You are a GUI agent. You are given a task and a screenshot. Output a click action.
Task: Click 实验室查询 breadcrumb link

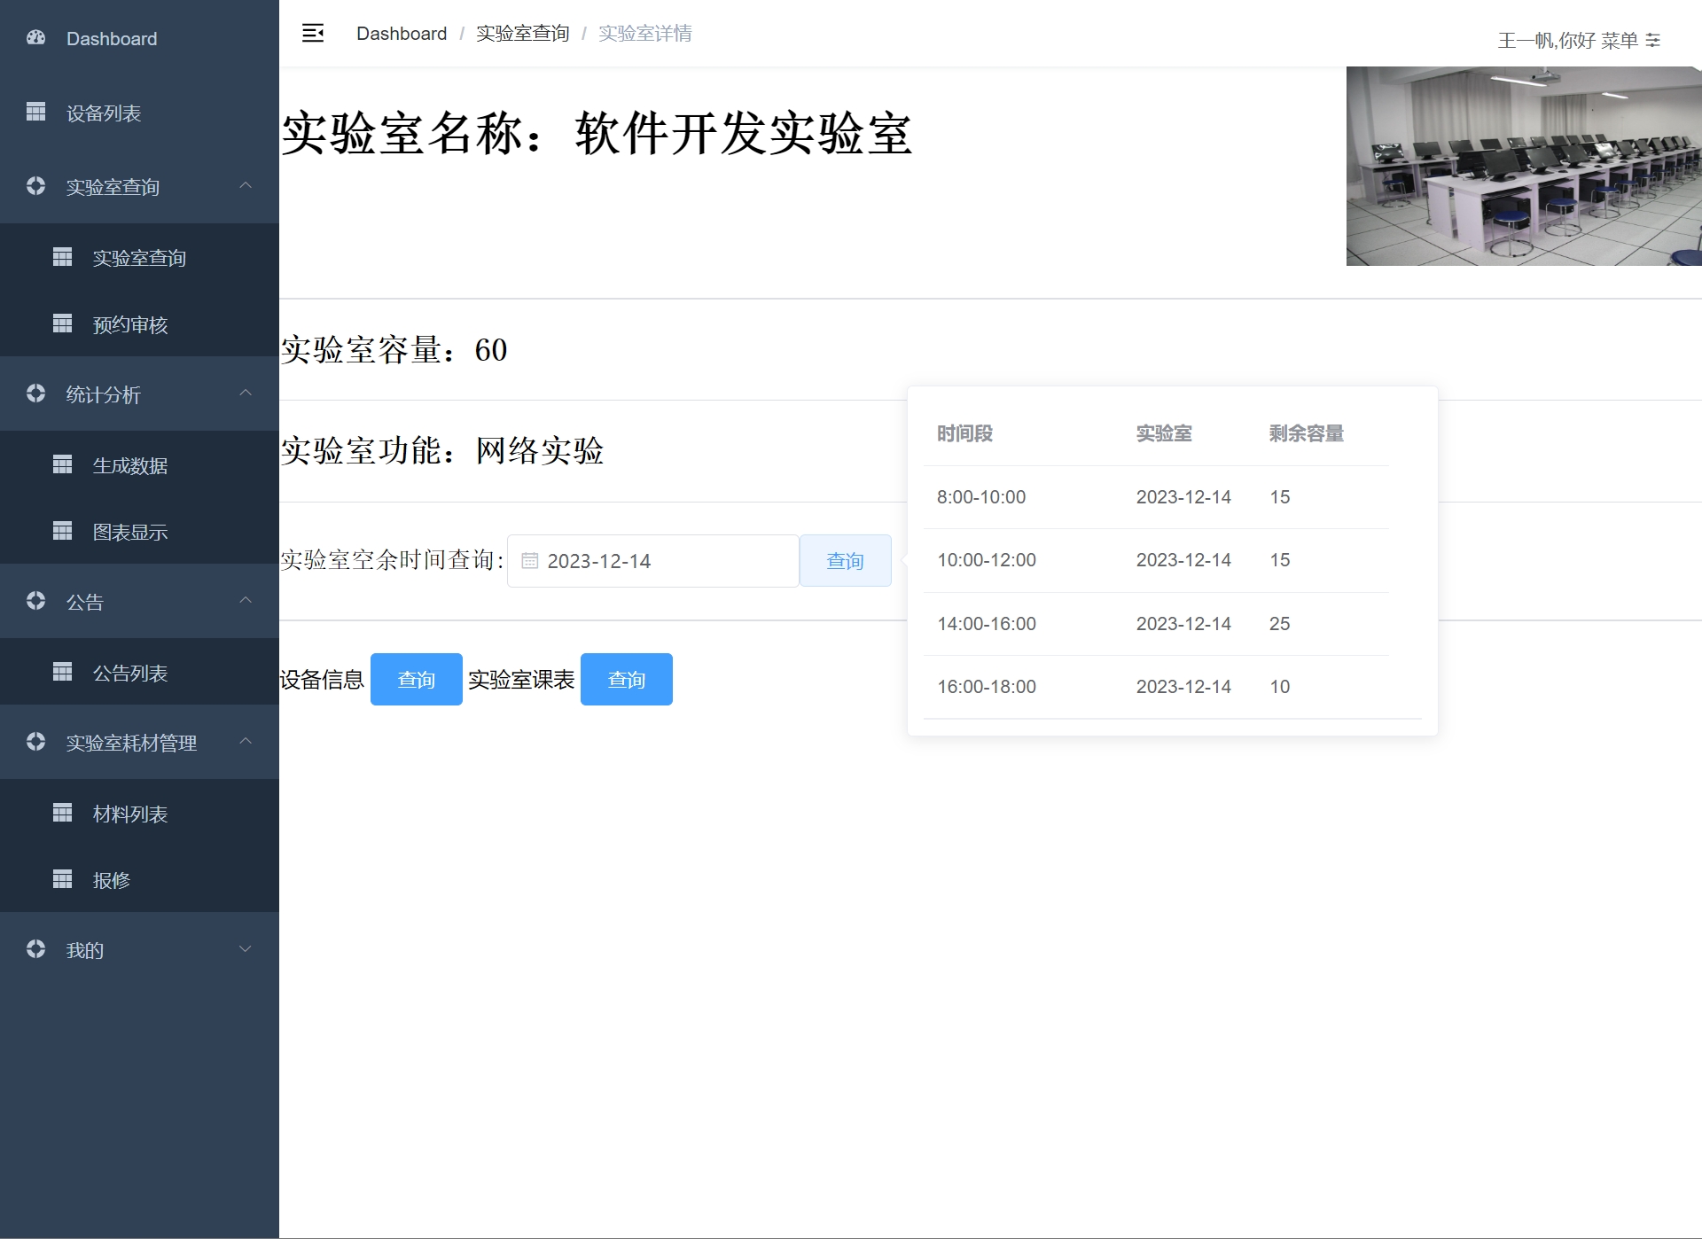coord(522,34)
